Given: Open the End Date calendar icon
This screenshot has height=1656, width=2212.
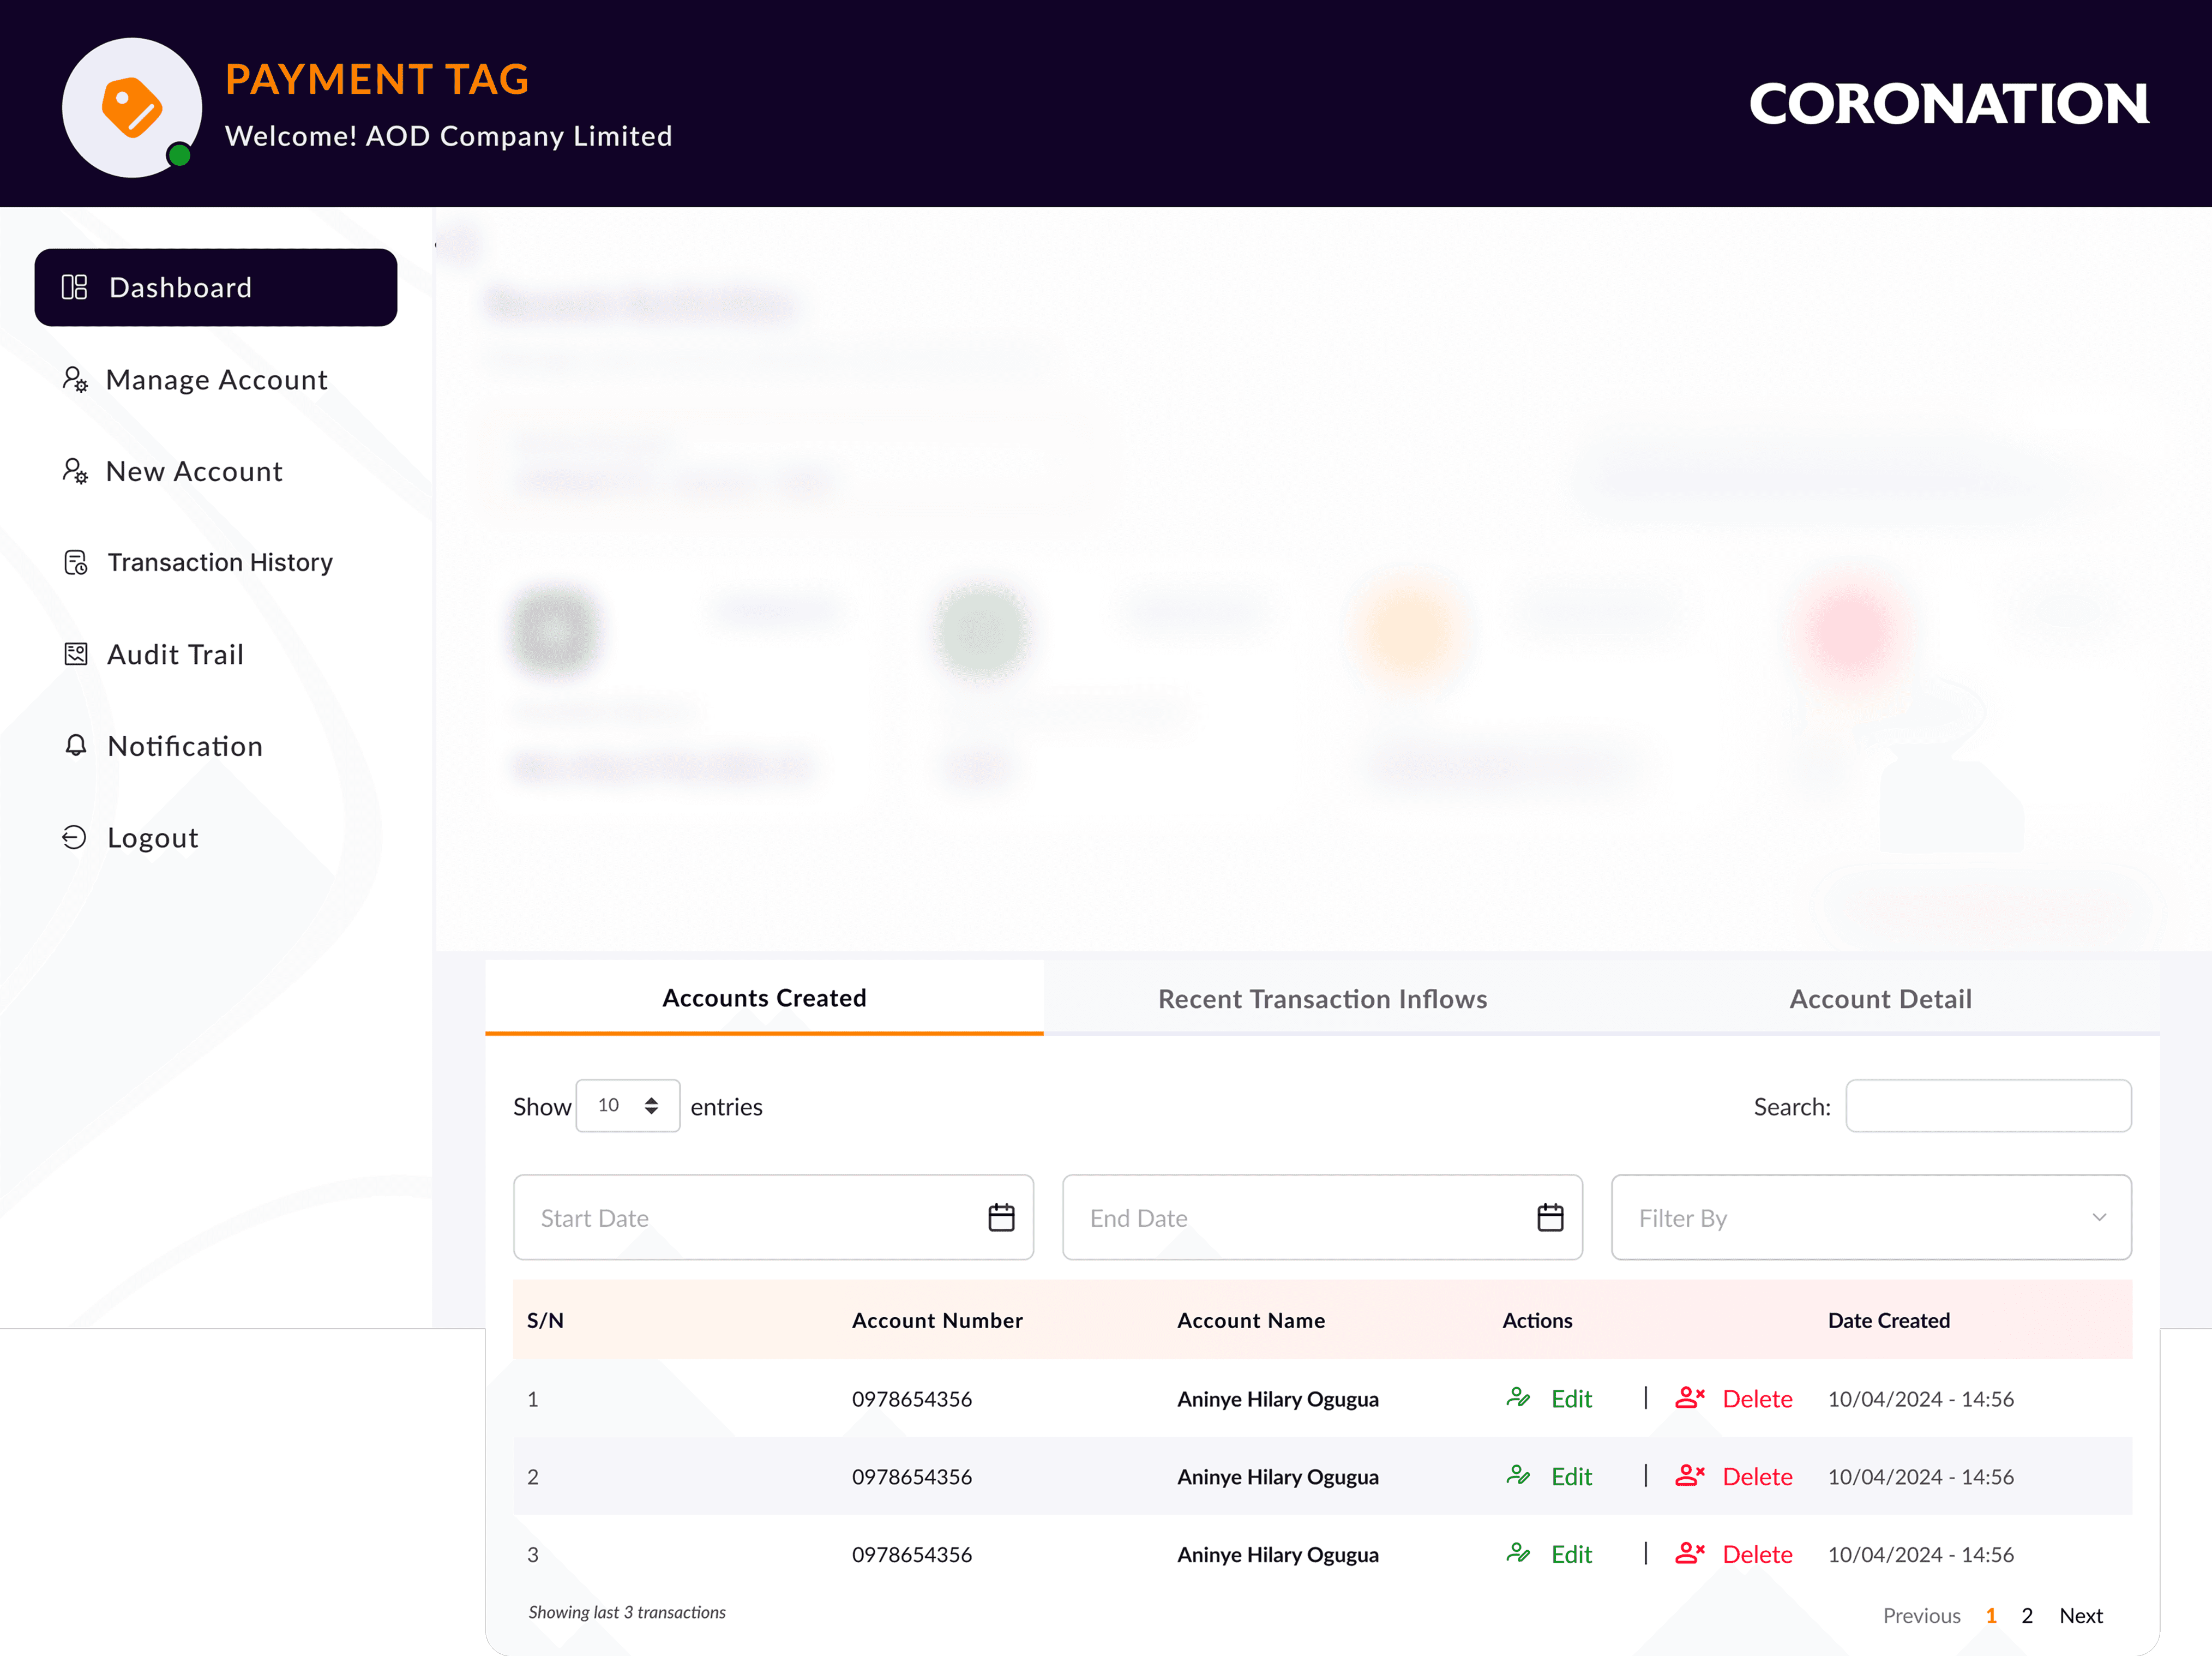Looking at the screenshot, I should click(x=1550, y=1217).
